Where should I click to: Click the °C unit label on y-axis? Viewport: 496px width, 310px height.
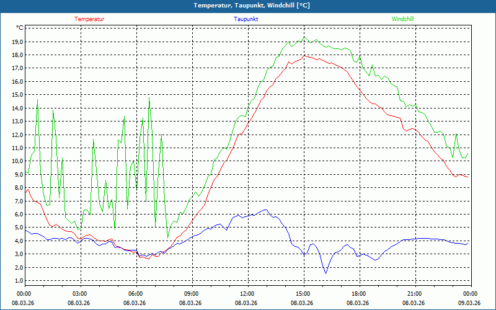point(20,28)
